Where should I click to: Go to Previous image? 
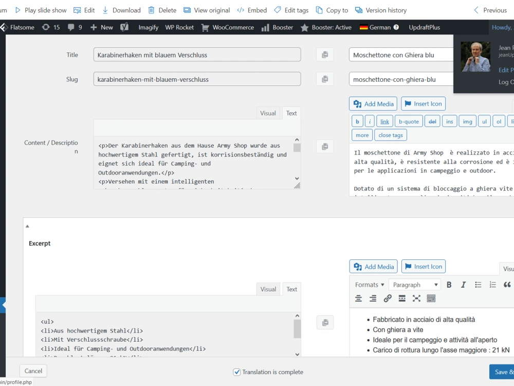tap(490, 10)
